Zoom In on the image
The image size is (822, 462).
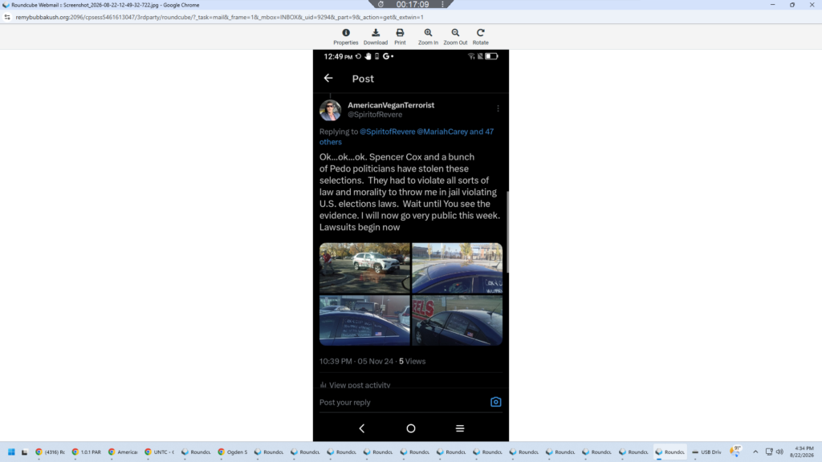pos(428,37)
